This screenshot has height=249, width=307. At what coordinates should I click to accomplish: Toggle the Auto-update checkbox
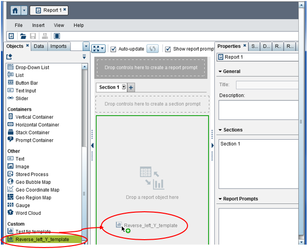(x=114, y=49)
